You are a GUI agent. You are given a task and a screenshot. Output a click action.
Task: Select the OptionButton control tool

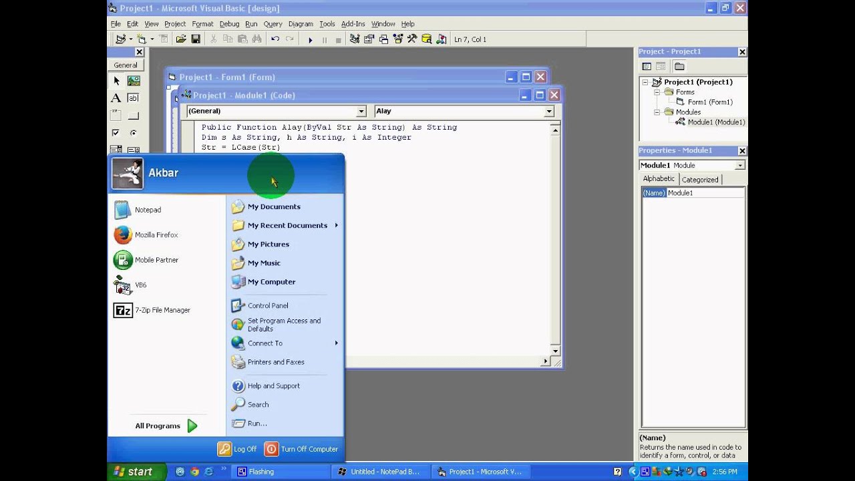134,133
